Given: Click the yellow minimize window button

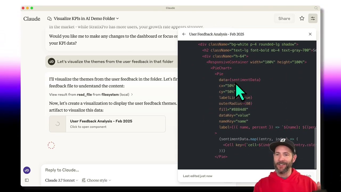Looking at the screenshot, I should pos(27,8).
